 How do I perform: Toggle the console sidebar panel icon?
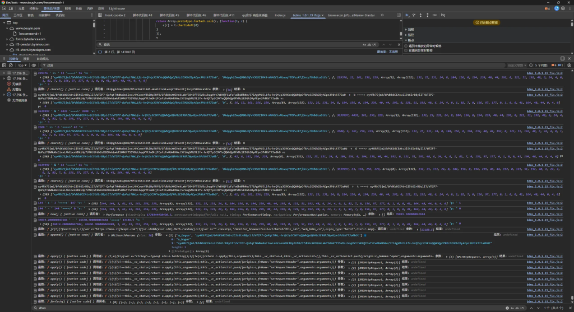pyautogui.click(x=4, y=66)
